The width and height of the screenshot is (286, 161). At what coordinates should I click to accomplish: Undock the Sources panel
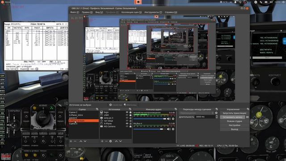pos(130,109)
